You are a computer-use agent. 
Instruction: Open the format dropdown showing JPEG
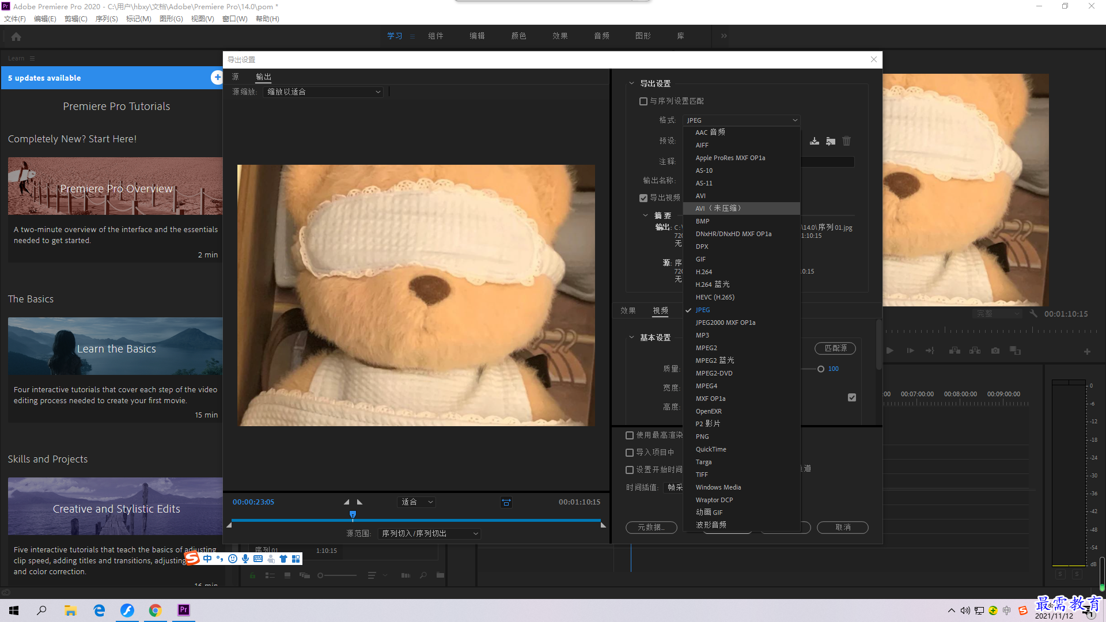[741, 120]
